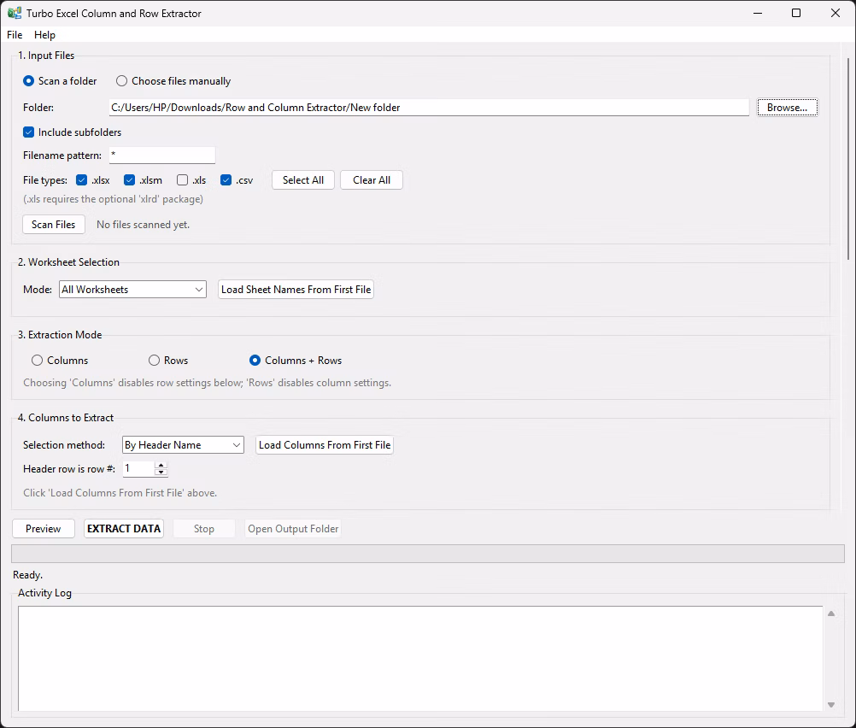Maximize the Turbo Excel window

pyautogui.click(x=796, y=13)
